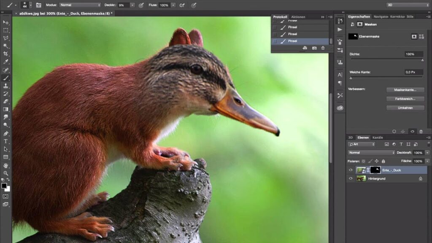Create new snapshot with camera icon in Protokoll
Viewport: 432px width, 243px height.
(x=314, y=48)
